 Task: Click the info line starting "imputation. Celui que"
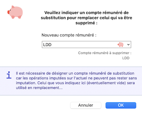[75, 83]
